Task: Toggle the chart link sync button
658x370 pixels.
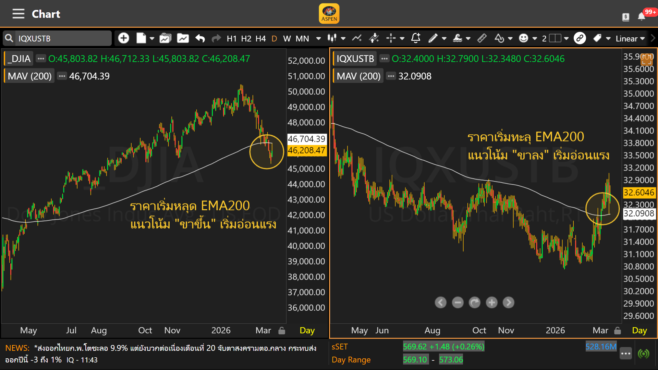Action: pos(580,38)
